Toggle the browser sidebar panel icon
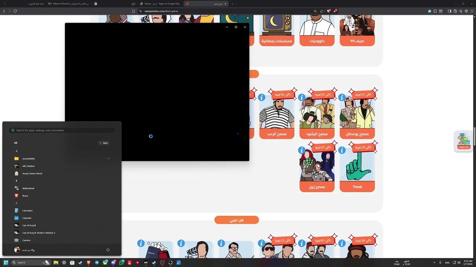476x267 pixels. coord(450,11)
